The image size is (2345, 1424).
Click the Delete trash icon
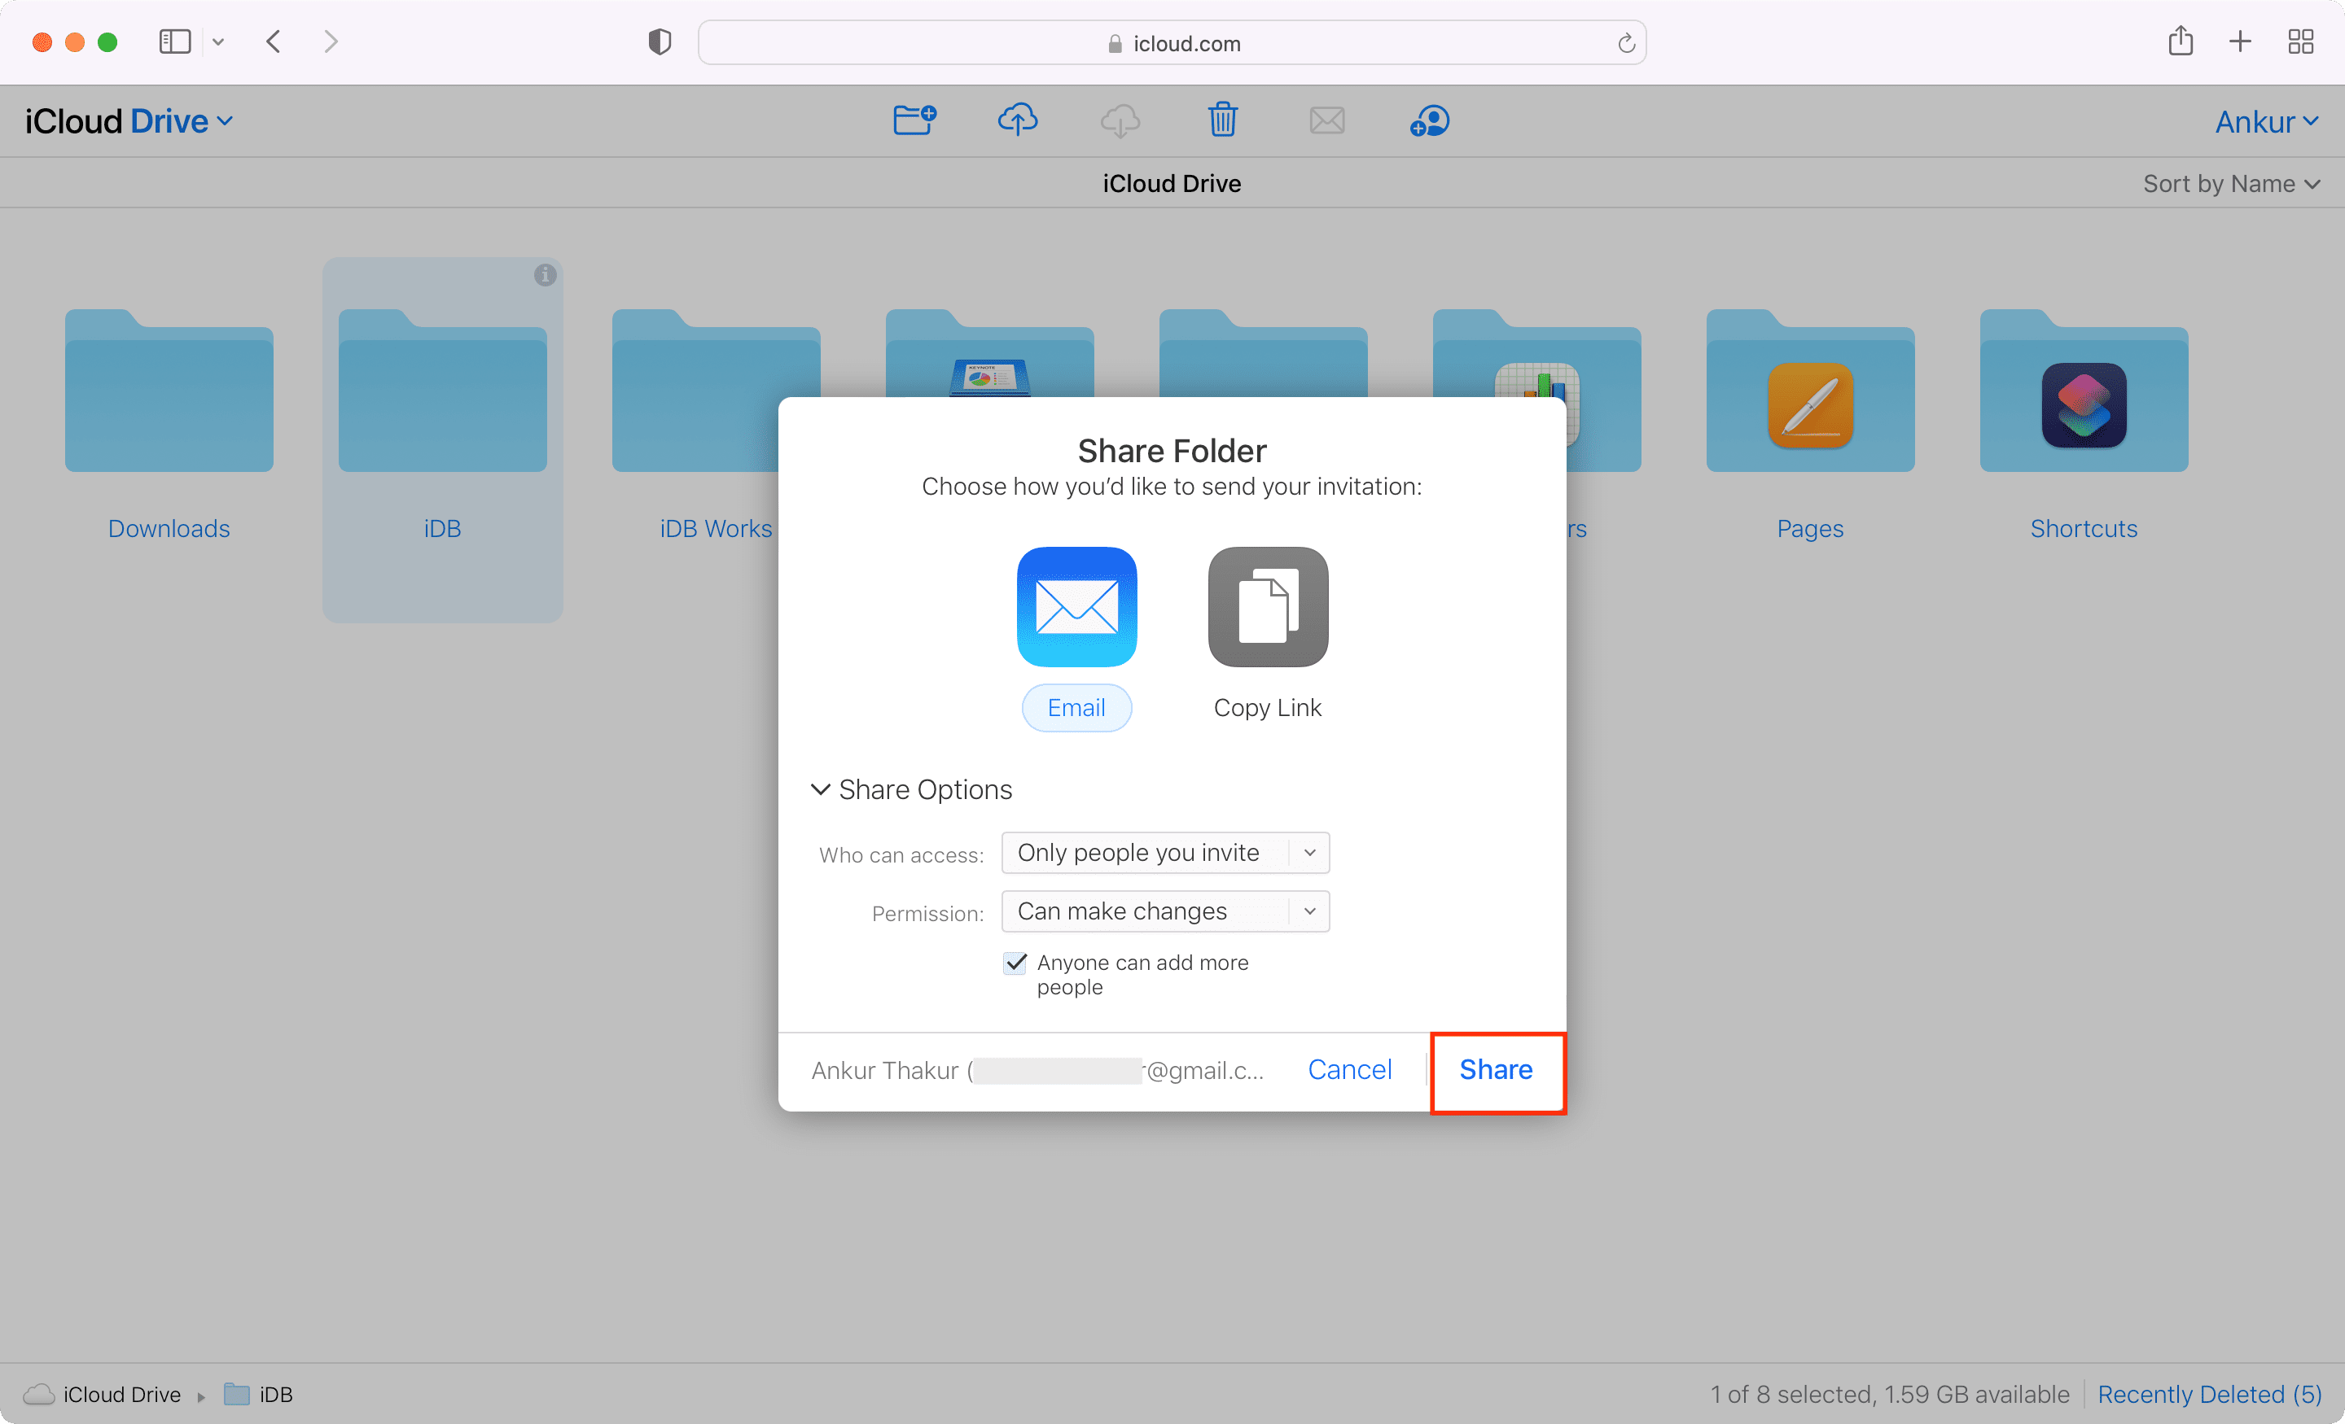click(1223, 120)
